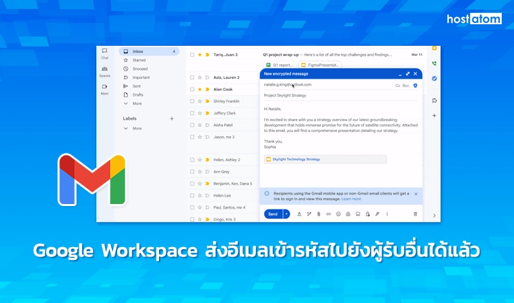Image resolution: width=514 pixels, height=303 pixels.
Task: Open the Learn more link
Action: tap(351, 199)
